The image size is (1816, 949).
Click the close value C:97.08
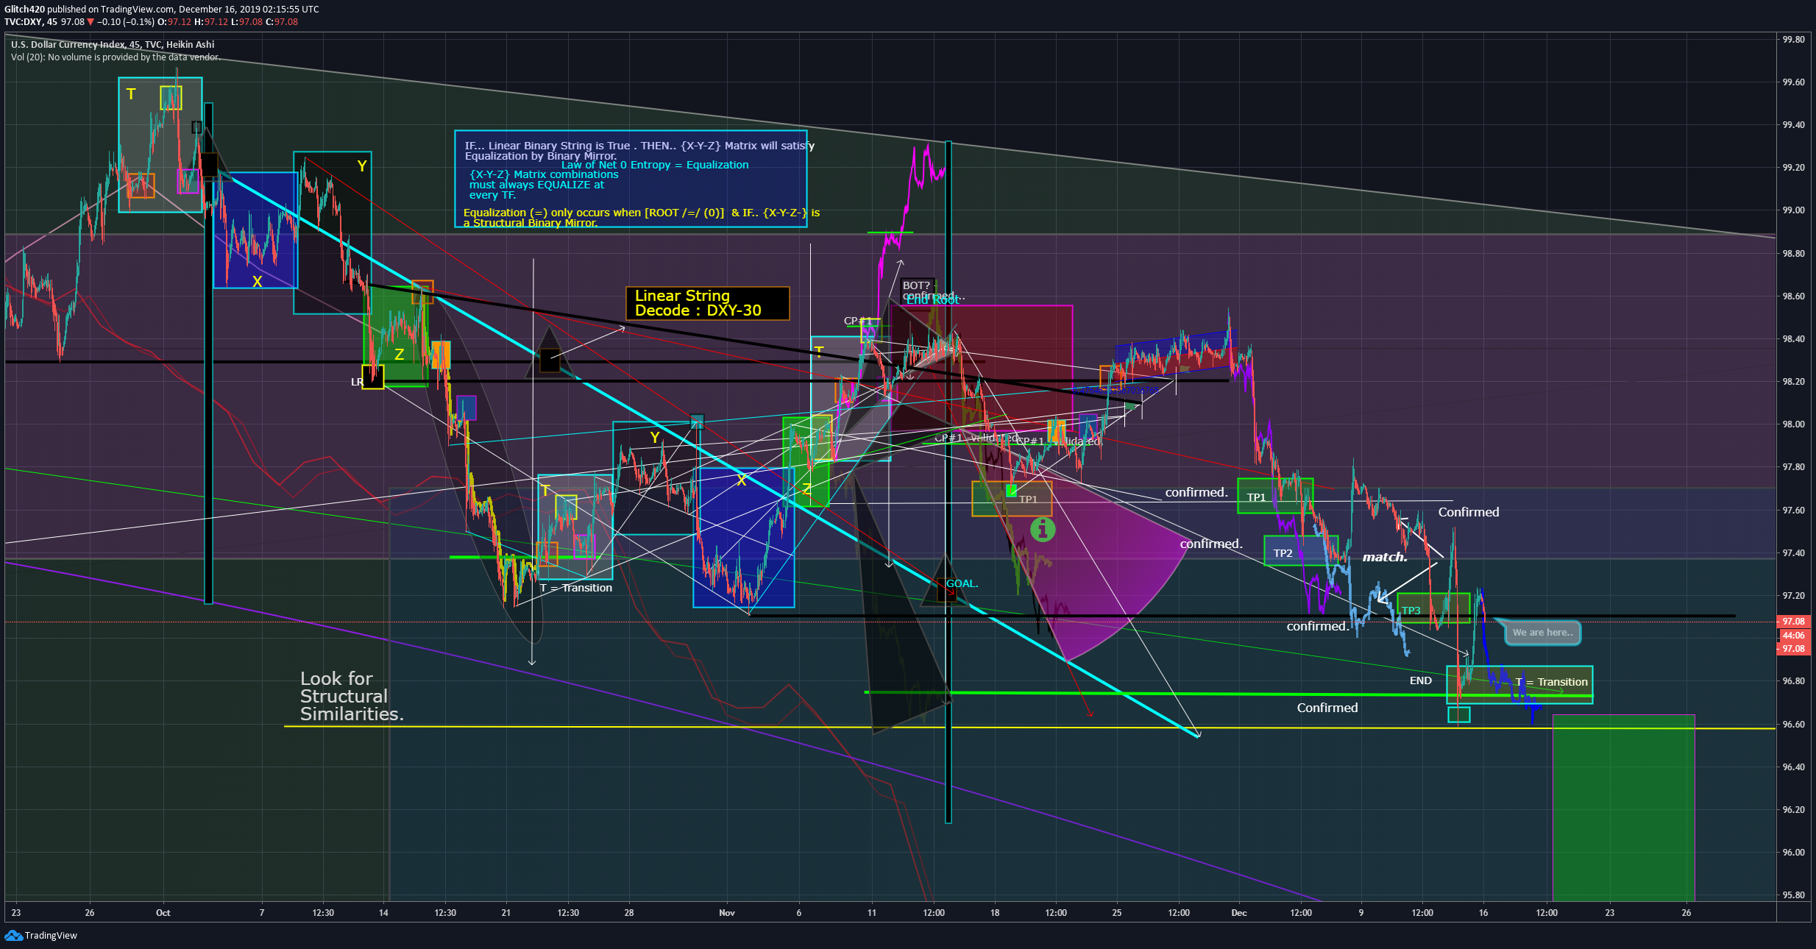[282, 22]
